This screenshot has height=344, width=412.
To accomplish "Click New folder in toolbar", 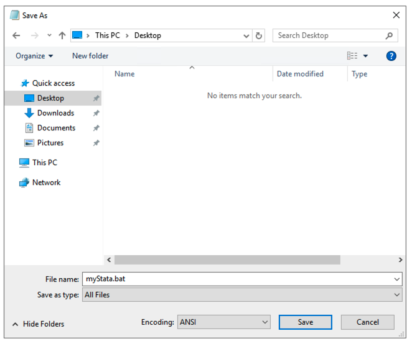I will coord(90,56).
